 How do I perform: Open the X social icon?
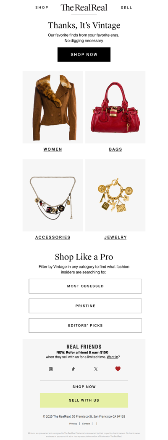(x=96, y=369)
